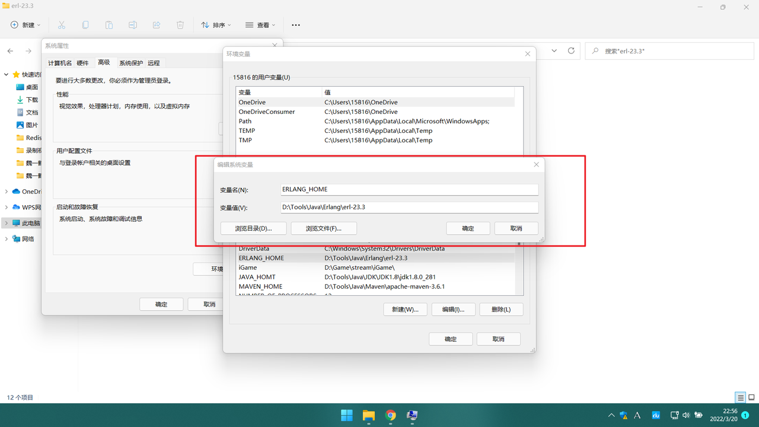Click the Windows Security shield tray icon
This screenshot has height=427, width=759.
point(624,415)
